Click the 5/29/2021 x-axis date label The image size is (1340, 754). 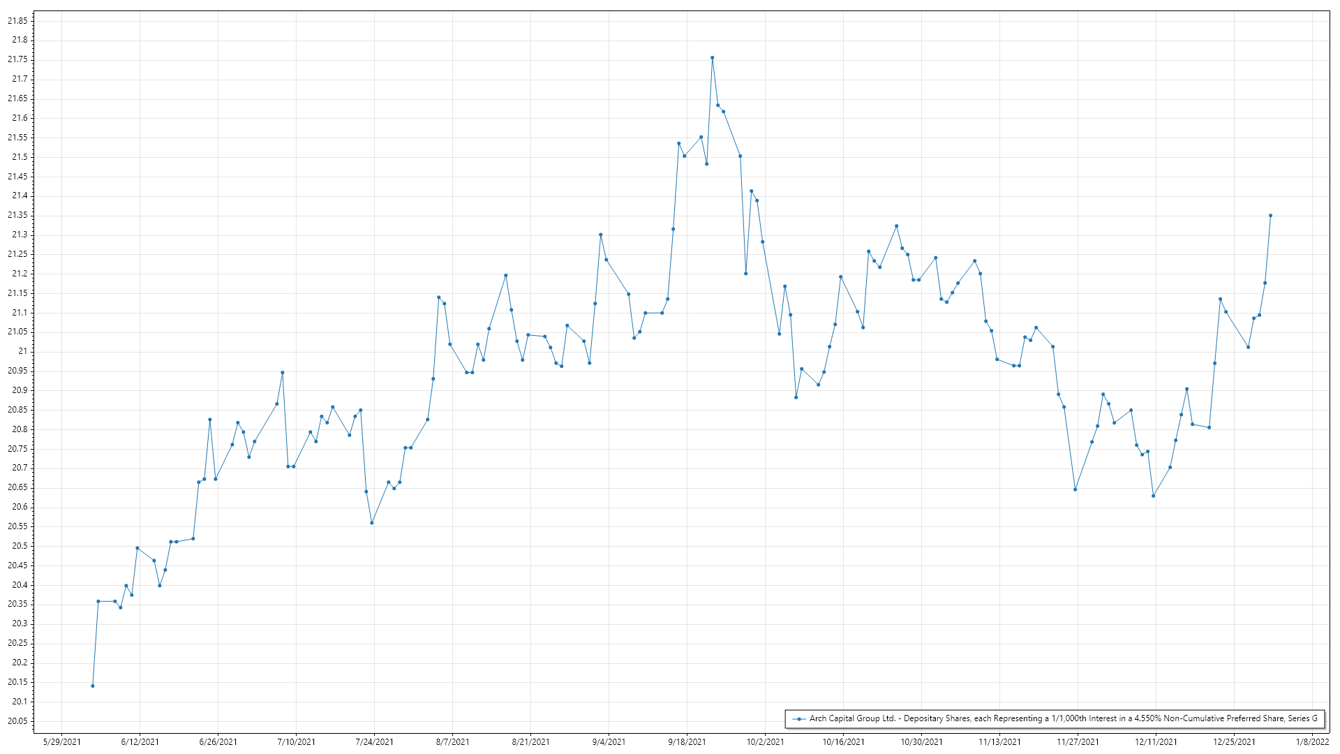(61, 742)
